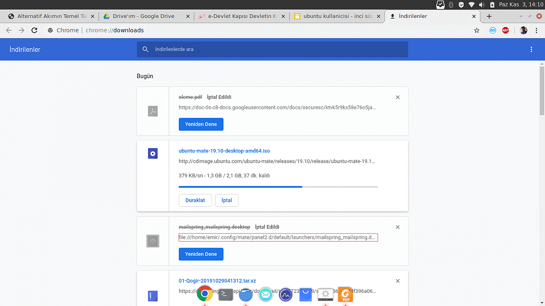Viewport: 545px width, 306px height.
Task: Switch to the ubuntu kullanicisi tab
Action: tap(338, 16)
